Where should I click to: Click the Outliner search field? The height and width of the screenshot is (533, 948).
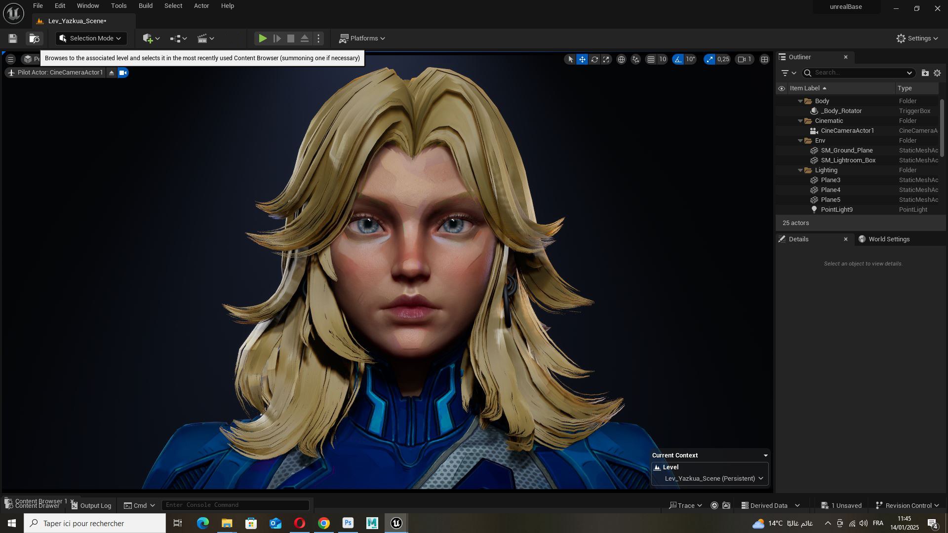(x=858, y=73)
